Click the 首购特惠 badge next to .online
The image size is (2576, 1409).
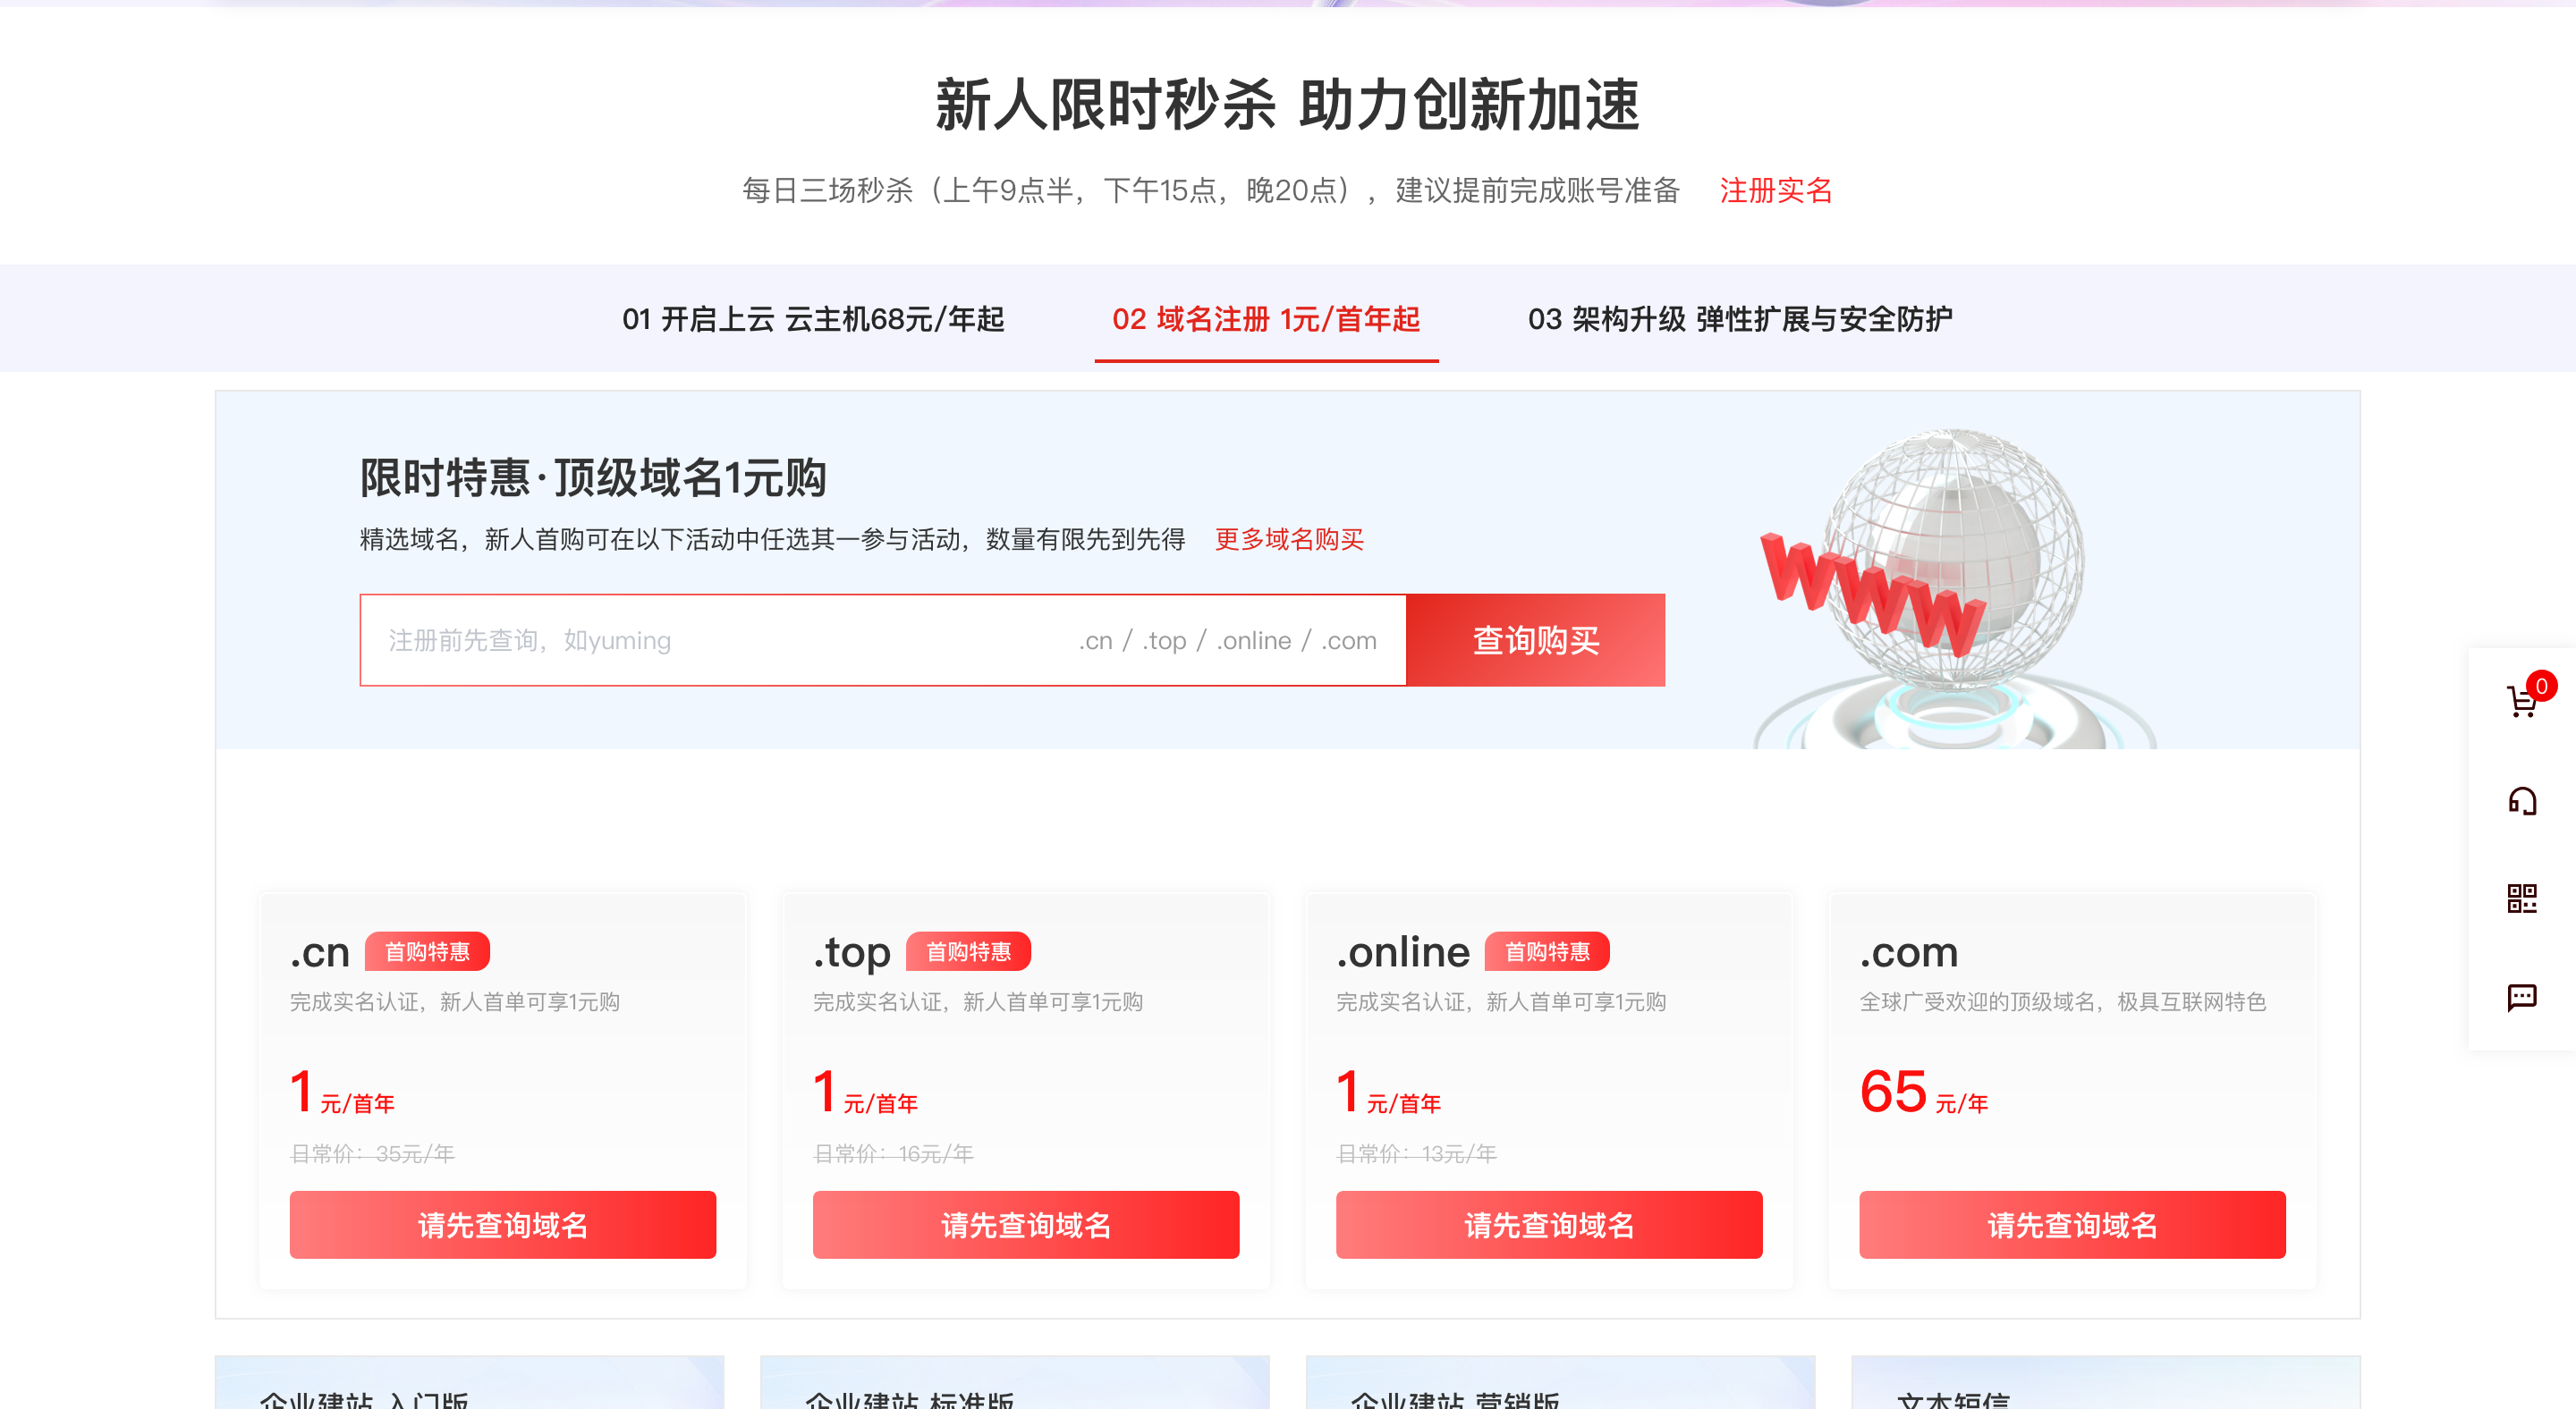click(1547, 951)
